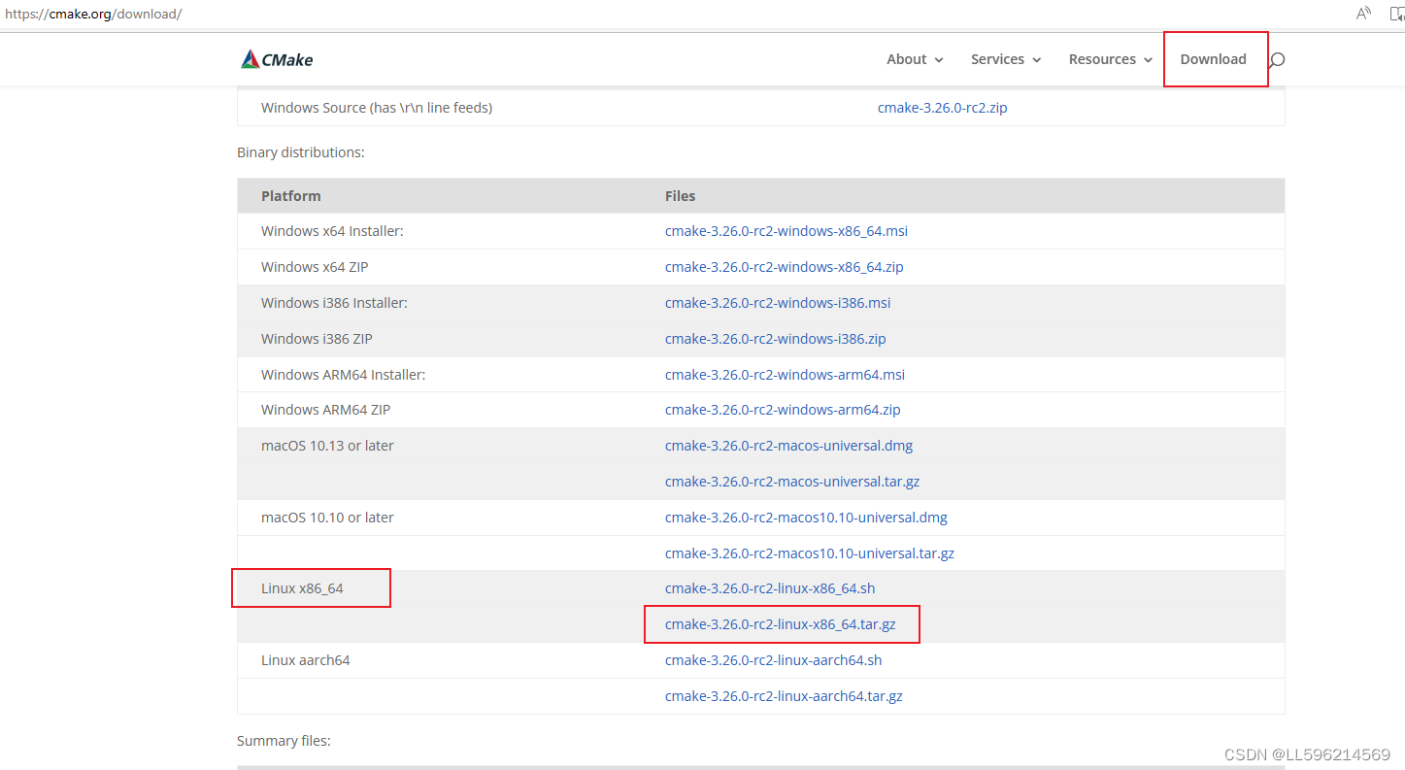The image size is (1405, 770).
Task: Select the 'Windows ARM64 ZIP' row label
Action: tap(325, 410)
